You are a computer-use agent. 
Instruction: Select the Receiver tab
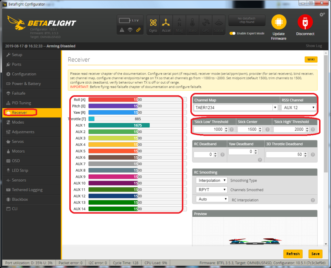[32, 113]
